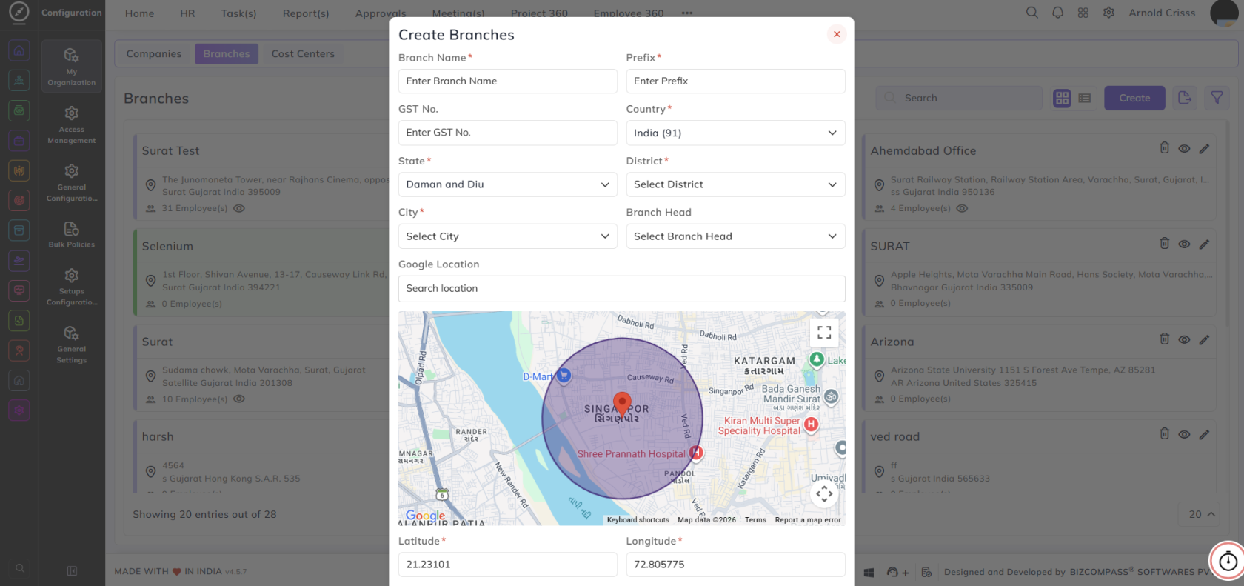The height and width of the screenshot is (586, 1244).
Task: Click the Branch Name input field
Action: click(508, 81)
